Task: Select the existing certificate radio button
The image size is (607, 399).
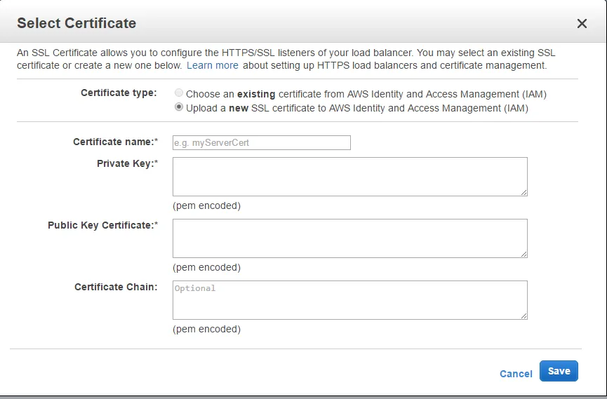Action: (180, 93)
